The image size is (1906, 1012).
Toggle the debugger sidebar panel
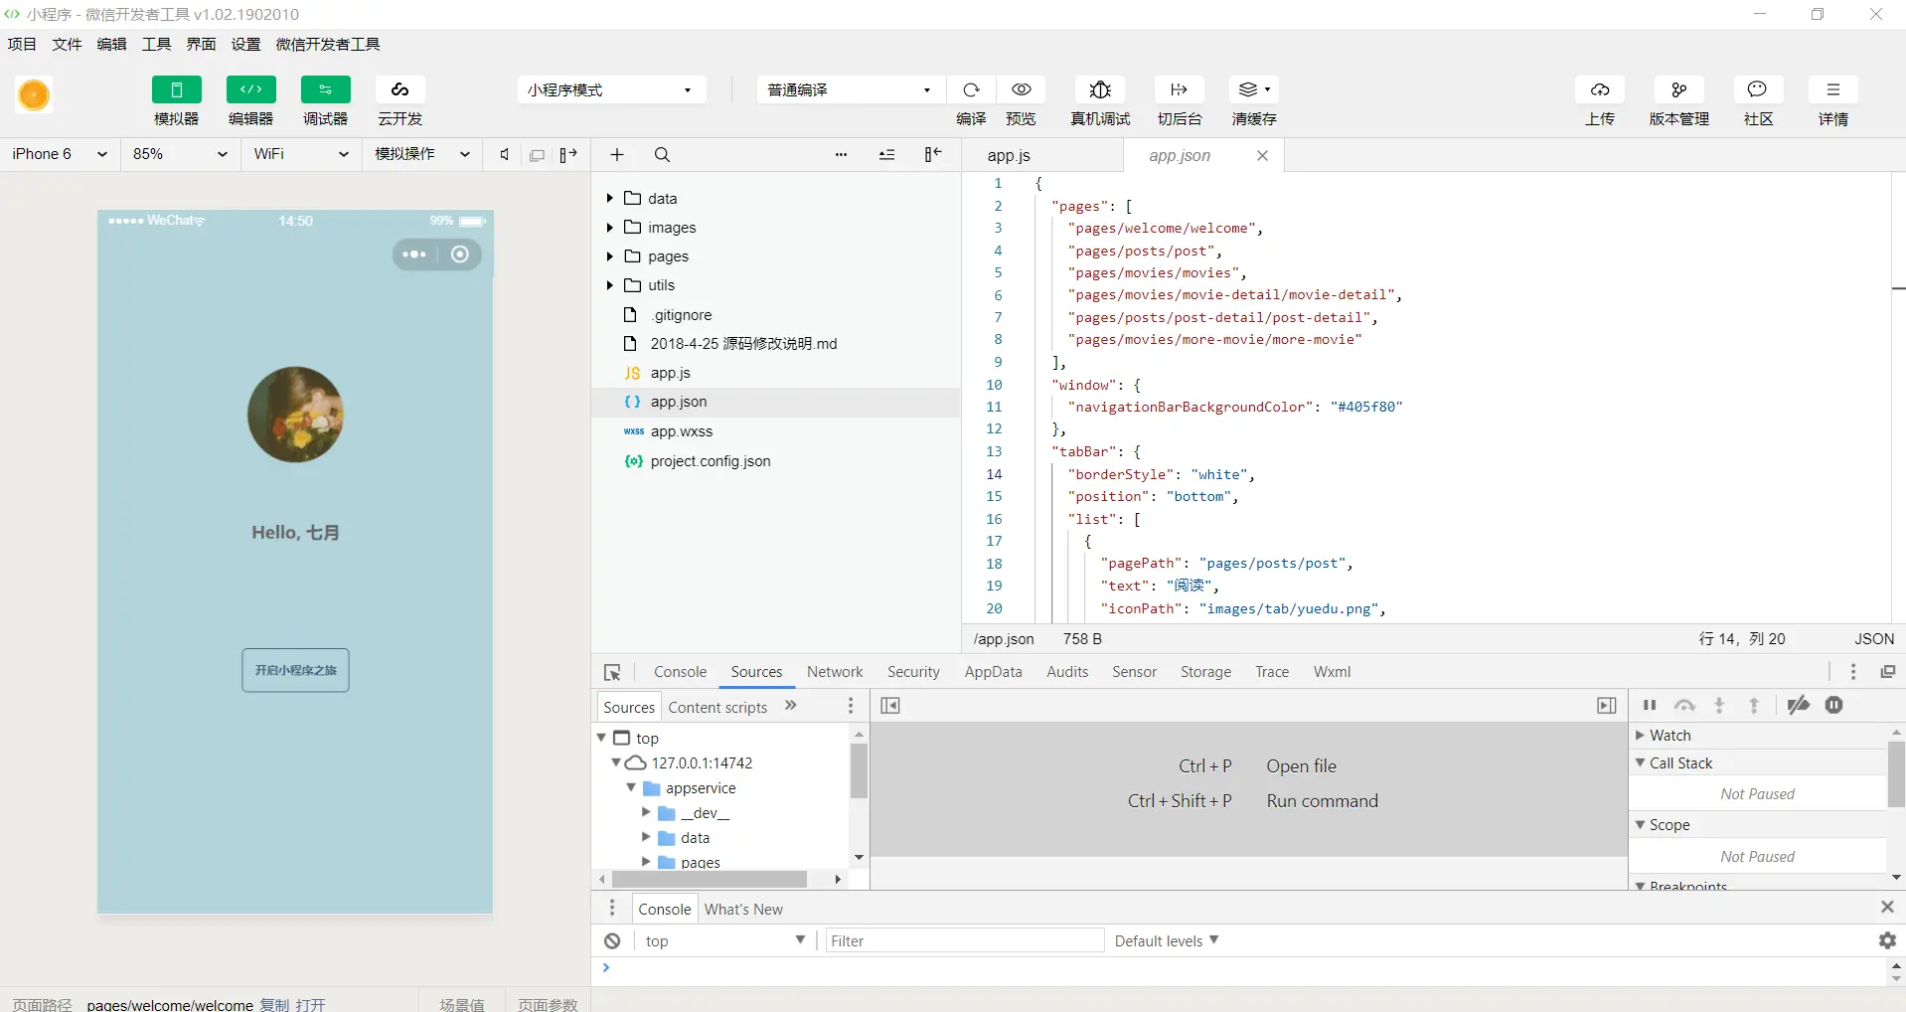coord(1606,706)
